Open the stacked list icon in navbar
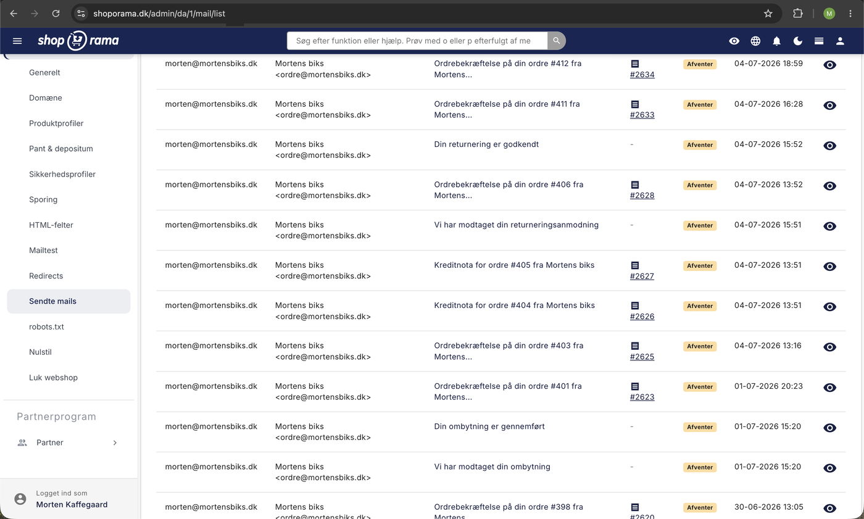The width and height of the screenshot is (864, 519). point(819,41)
